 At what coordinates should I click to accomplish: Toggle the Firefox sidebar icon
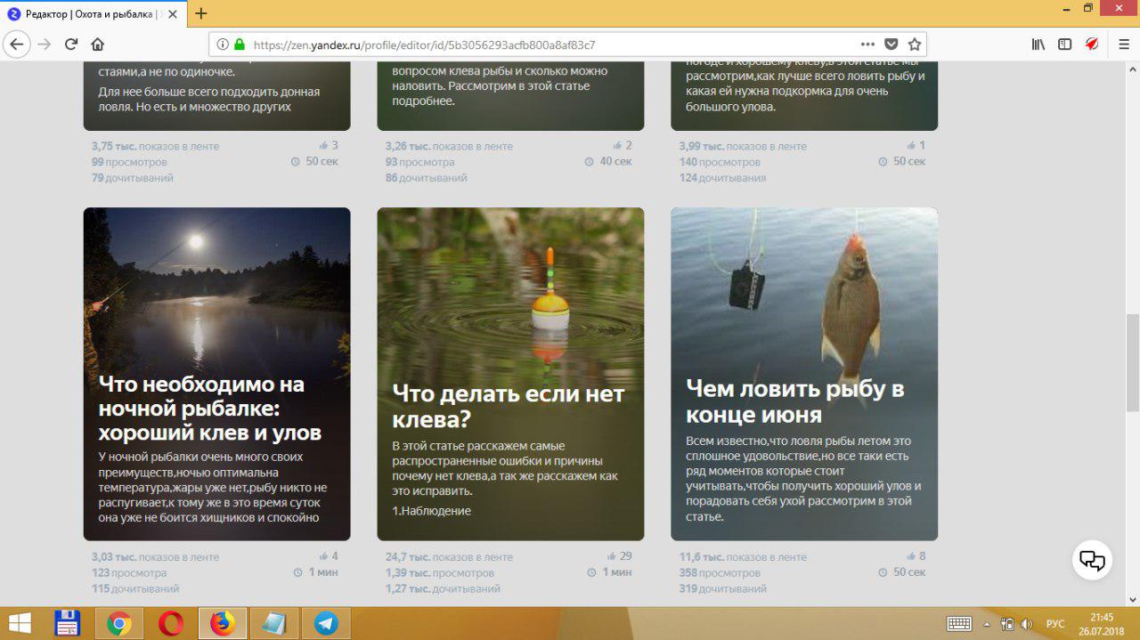point(1064,44)
